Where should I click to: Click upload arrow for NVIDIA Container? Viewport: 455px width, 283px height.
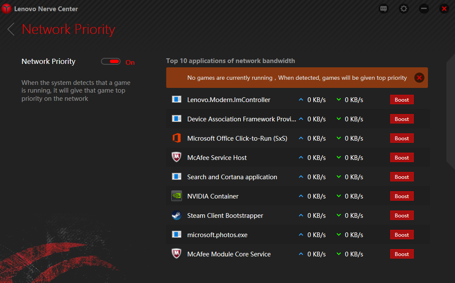301,196
